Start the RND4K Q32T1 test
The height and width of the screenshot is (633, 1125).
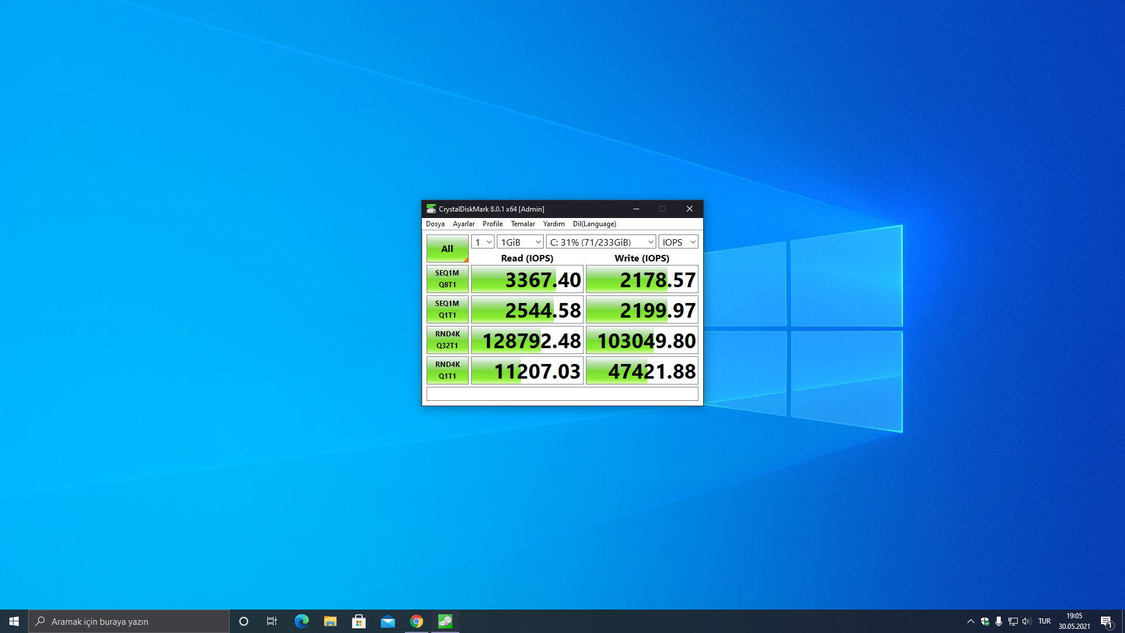[447, 340]
